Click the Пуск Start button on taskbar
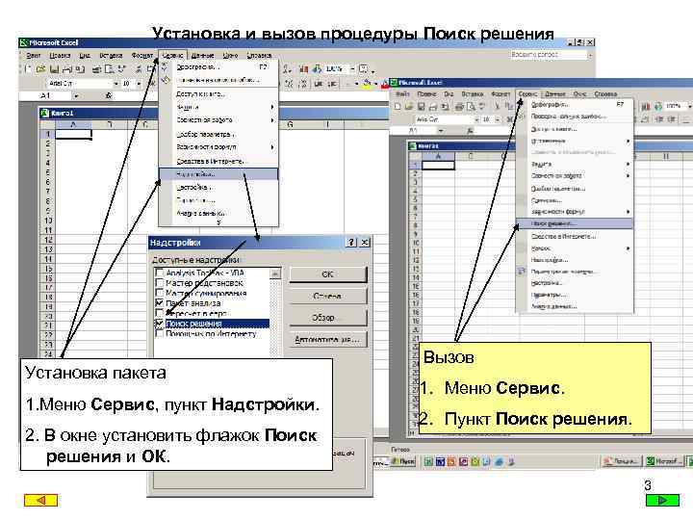 (x=403, y=461)
